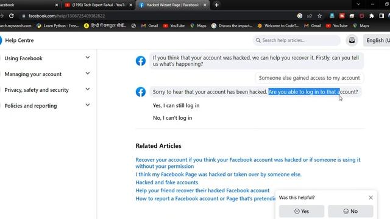Reload the page with the refresh icon
This screenshot has width=390, height=219.
click(11, 16)
